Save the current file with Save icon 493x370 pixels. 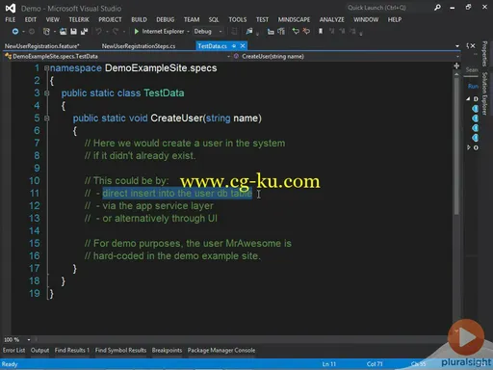click(x=73, y=31)
